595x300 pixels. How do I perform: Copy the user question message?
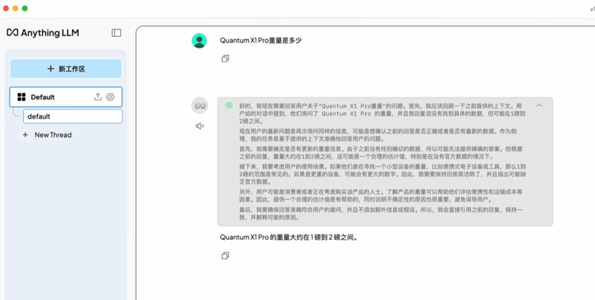point(225,59)
